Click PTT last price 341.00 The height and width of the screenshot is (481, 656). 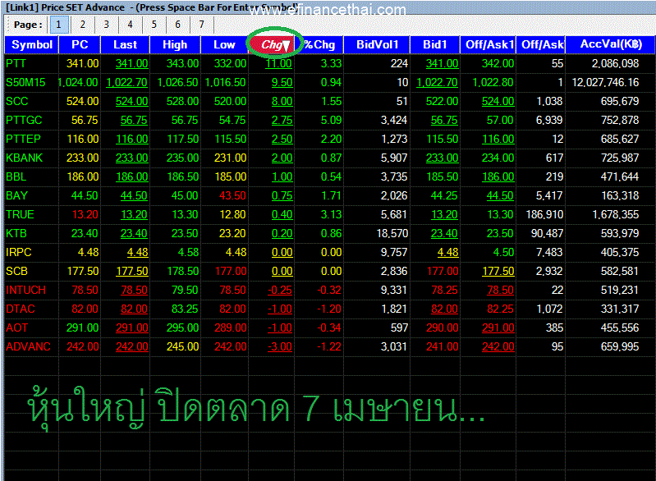(132, 63)
